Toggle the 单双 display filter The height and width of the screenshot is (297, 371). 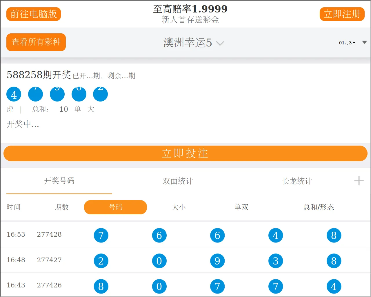coord(241,207)
